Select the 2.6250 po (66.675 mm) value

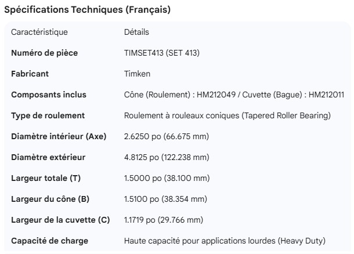point(167,136)
